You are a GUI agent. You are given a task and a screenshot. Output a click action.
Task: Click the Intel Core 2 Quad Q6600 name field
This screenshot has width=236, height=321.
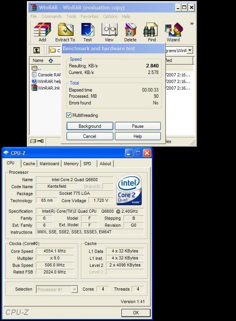[74, 180]
